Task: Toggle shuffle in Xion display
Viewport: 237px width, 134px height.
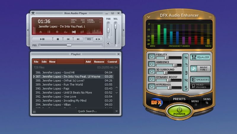Action: (x=74, y=32)
